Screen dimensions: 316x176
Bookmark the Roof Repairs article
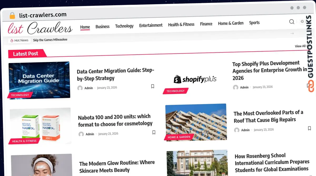tap(309, 128)
